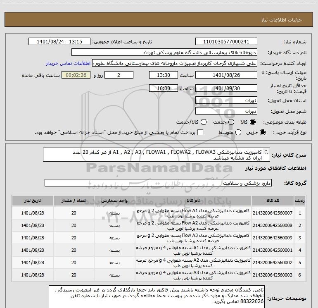Viewport: 318px width, 308px height.
Task: Click the remaining time countdown 00:02:26
Action: (76, 75)
